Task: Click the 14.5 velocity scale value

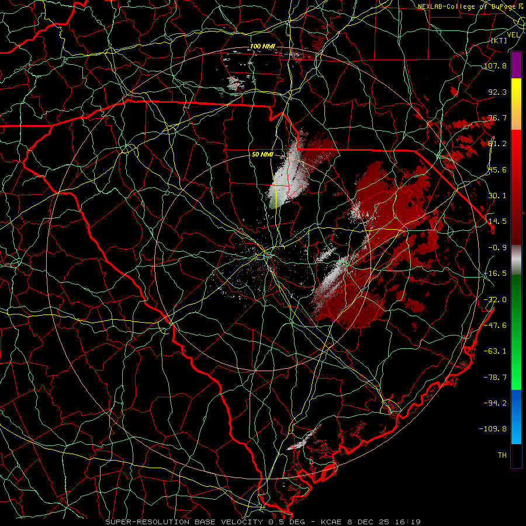Action: click(497, 222)
